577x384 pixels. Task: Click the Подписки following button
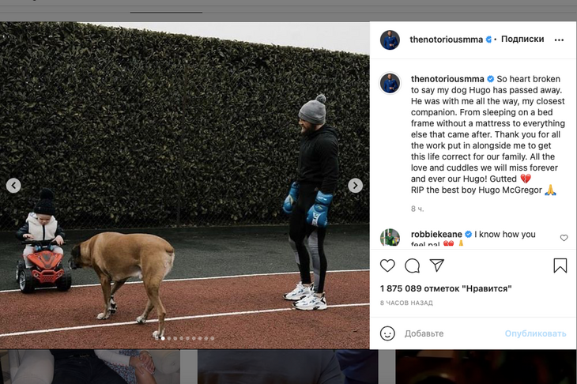[522, 39]
